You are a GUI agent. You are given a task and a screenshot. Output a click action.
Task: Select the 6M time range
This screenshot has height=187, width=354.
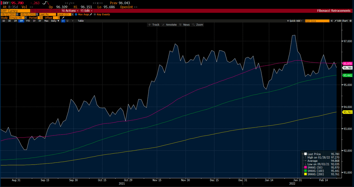coord(21,21)
